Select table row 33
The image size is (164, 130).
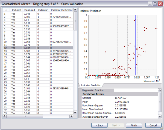pos(38,113)
